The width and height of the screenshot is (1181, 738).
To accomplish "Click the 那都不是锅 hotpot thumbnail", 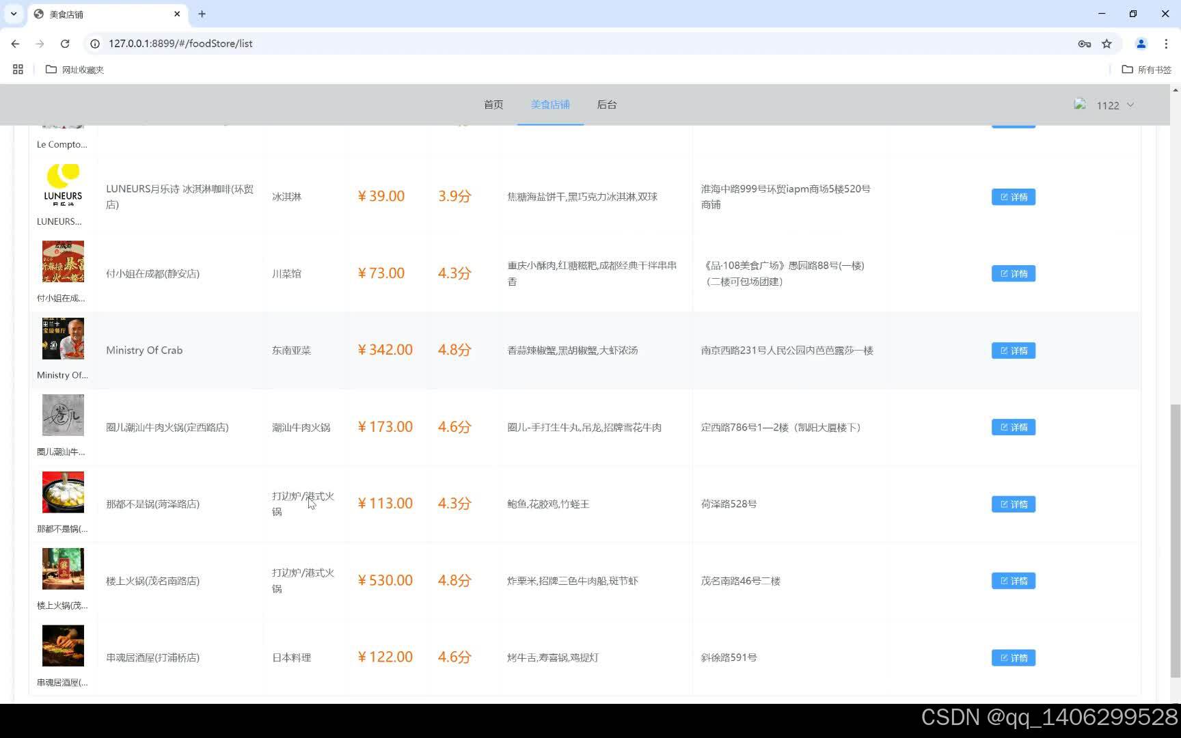I will click(x=63, y=492).
